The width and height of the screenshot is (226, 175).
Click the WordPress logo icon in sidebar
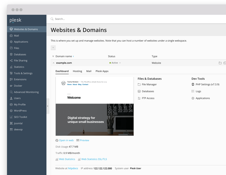(11, 111)
